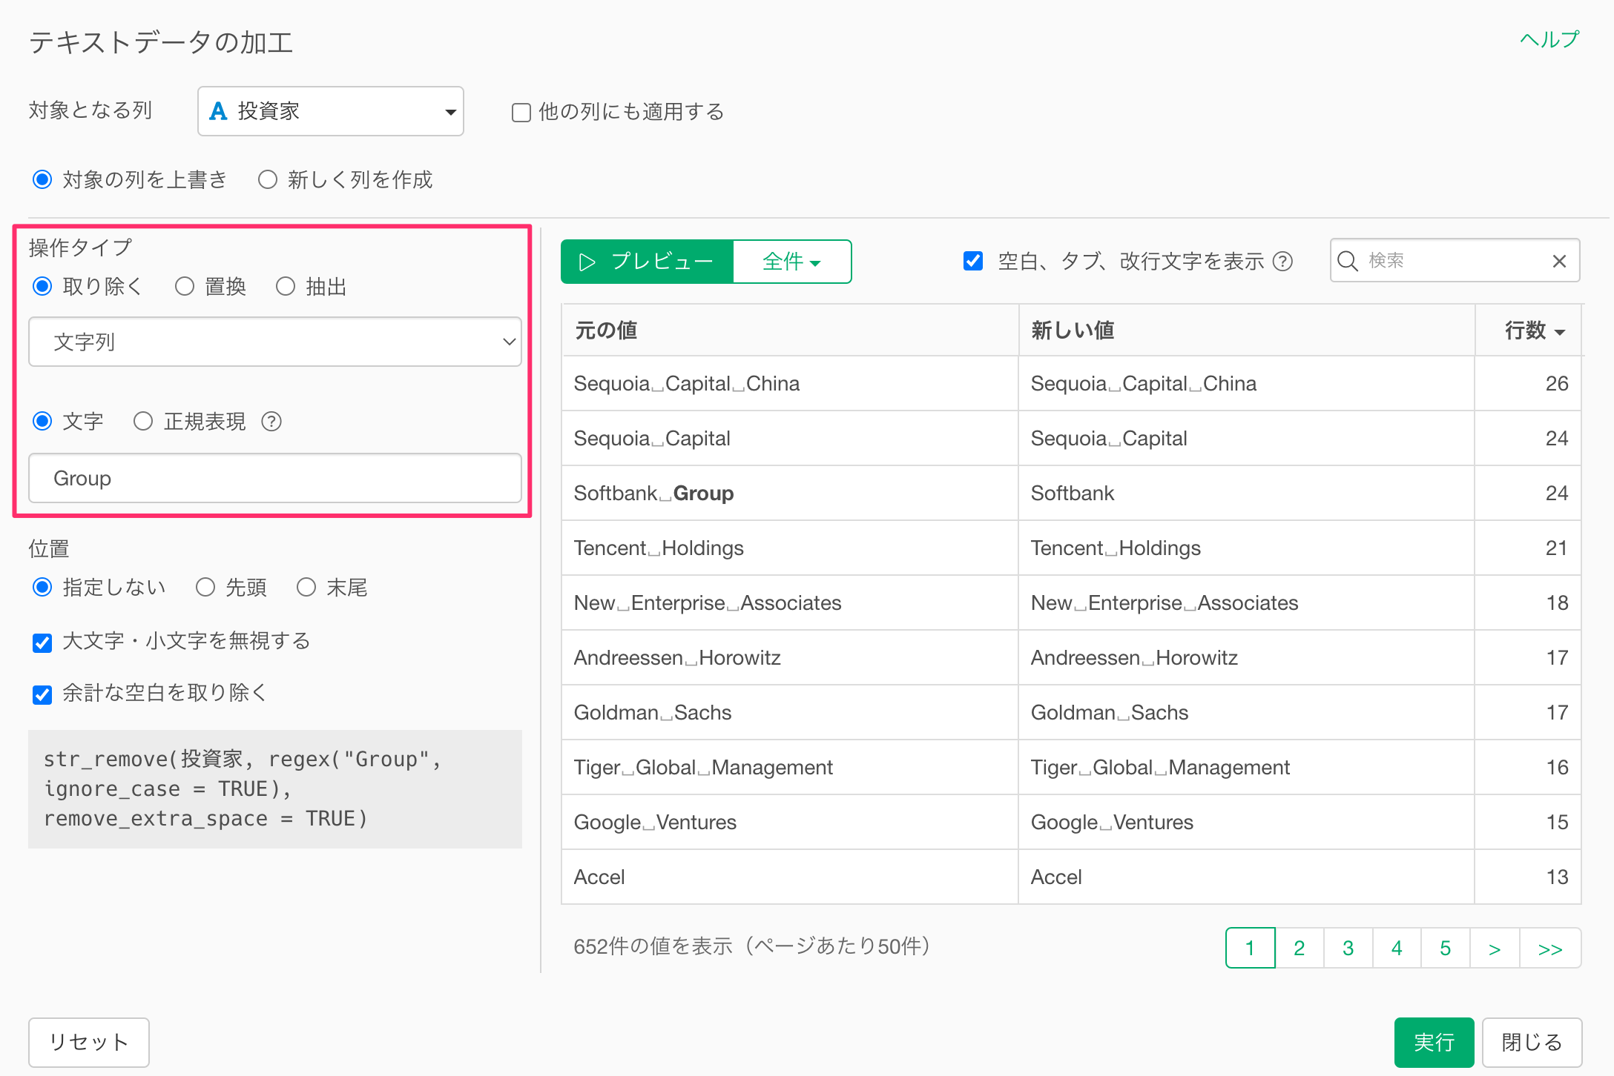1614x1076 pixels.
Task: Click the 正規表現 help question icon
Action: point(271,422)
